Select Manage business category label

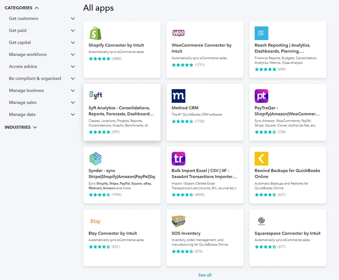coord(26,91)
